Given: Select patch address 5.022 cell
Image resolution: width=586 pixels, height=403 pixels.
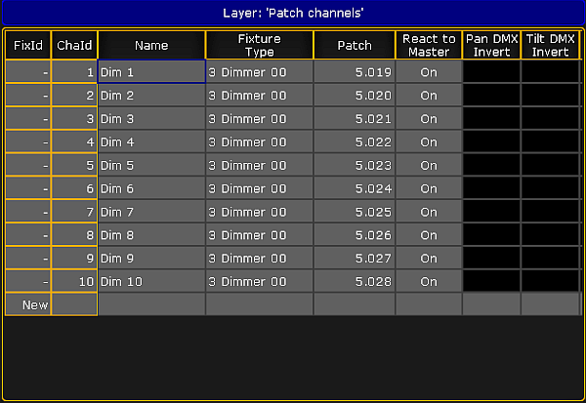Looking at the screenshot, I should 355,141.
